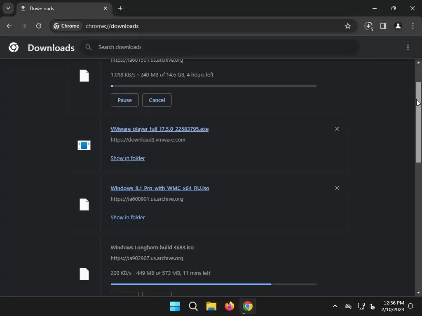Open Windows_8.1_Pro_with_WMC_x64_RU.iso link
The height and width of the screenshot is (316, 422).
pyautogui.click(x=160, y=188)
